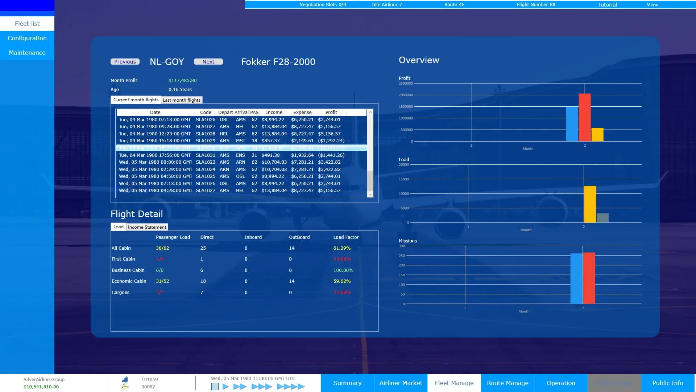696x392 pixels.
Task: Click the flight list scroll-up arrow
Action: tap(370, 112)
